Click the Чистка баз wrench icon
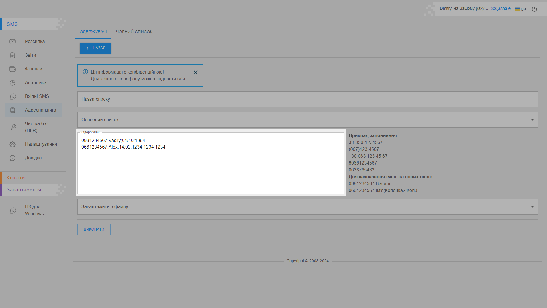The image size is (547, 308). [x=13, y=127]
